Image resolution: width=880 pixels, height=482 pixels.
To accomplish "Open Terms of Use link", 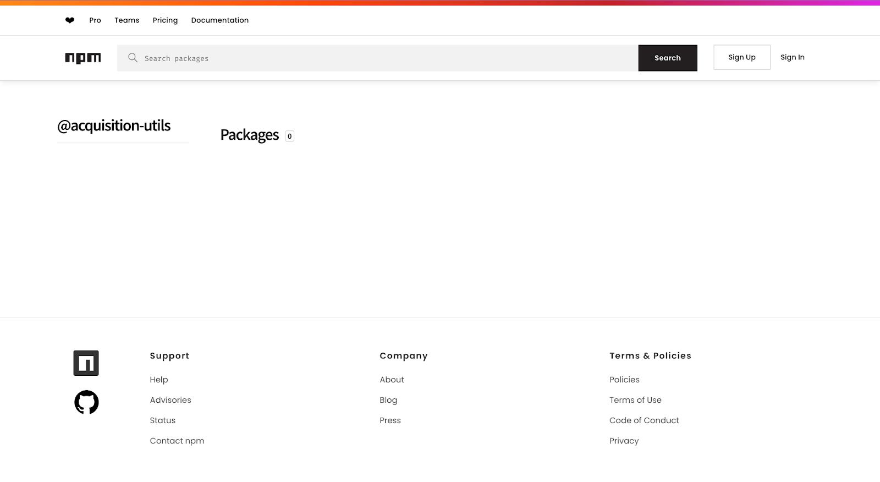I will coord(635,400).
